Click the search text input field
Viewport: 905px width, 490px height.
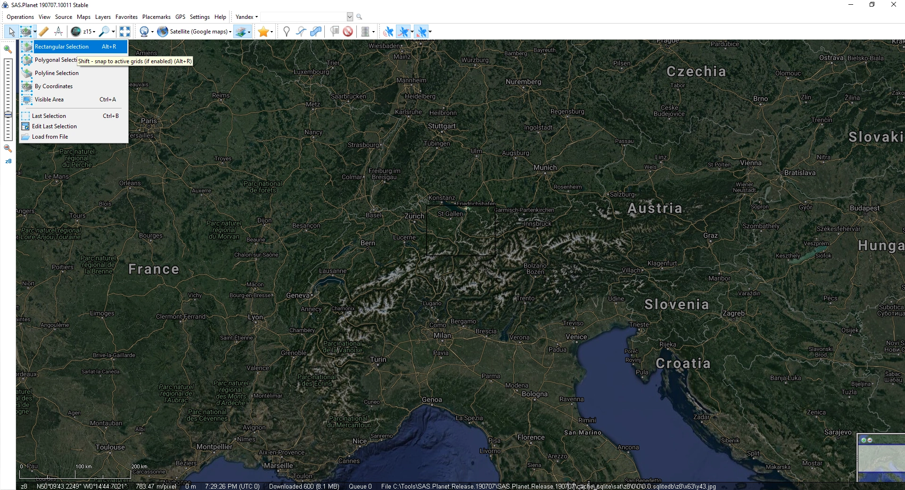[x=304, y=17]
